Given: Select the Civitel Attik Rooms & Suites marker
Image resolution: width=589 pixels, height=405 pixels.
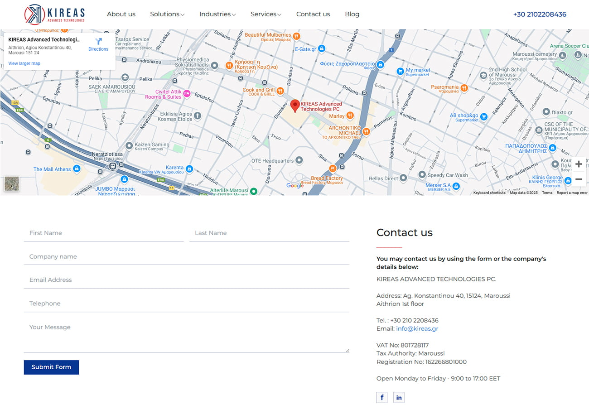Looking at the screenshot, I should (187, 93).
